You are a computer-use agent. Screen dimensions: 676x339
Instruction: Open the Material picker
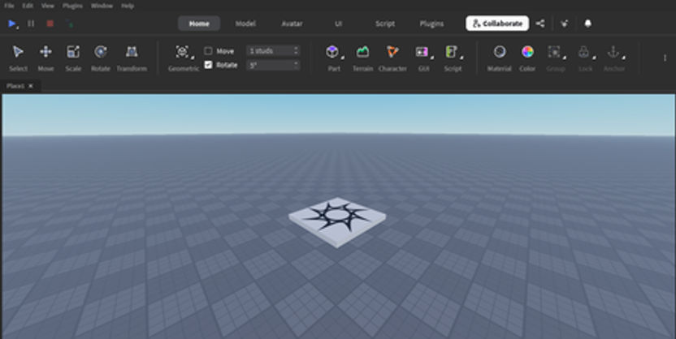pos(499,58)
